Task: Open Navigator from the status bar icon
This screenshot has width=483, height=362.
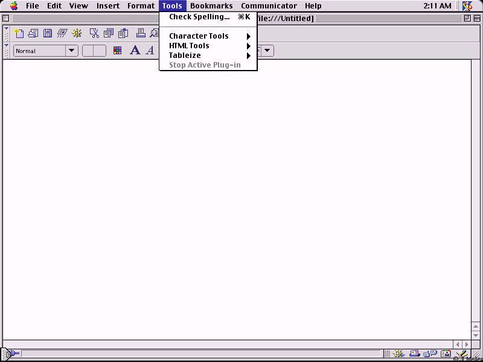Action: click(x=399, y=354)
